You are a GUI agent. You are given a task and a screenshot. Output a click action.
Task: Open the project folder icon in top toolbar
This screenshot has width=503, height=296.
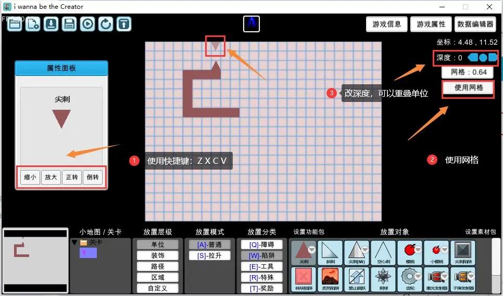[x=15, y=24]
